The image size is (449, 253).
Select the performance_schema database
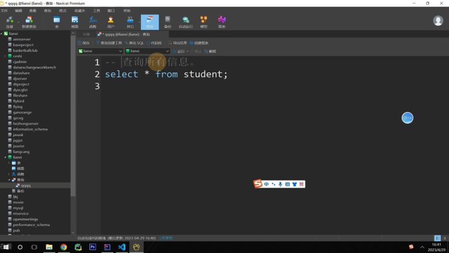[x=31, y=225]
